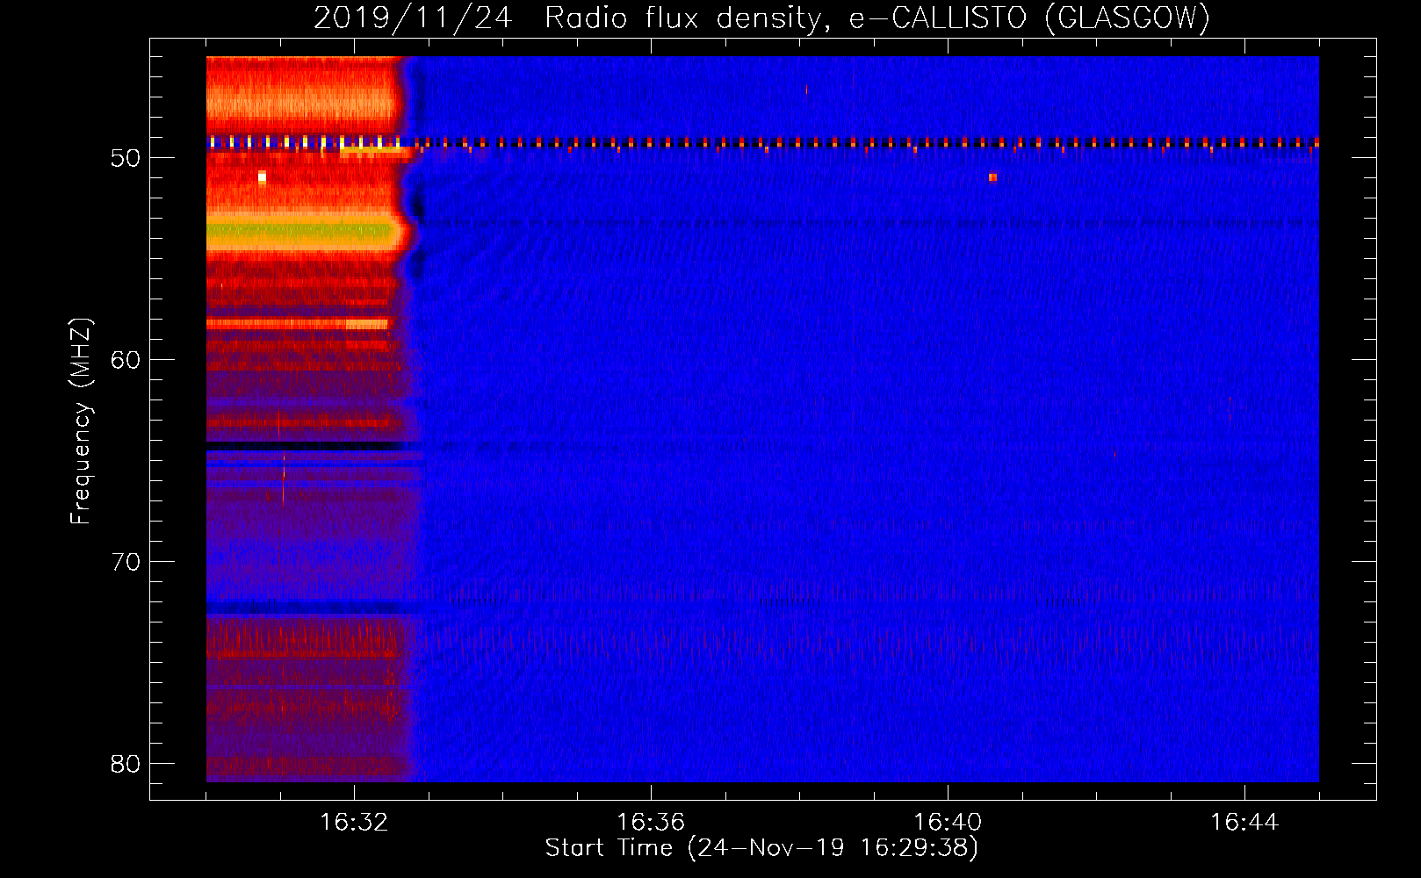This screenshot has width=1421, height=878.
Task: Select the 60 frequency tick label
Action: tap(126, 360)
